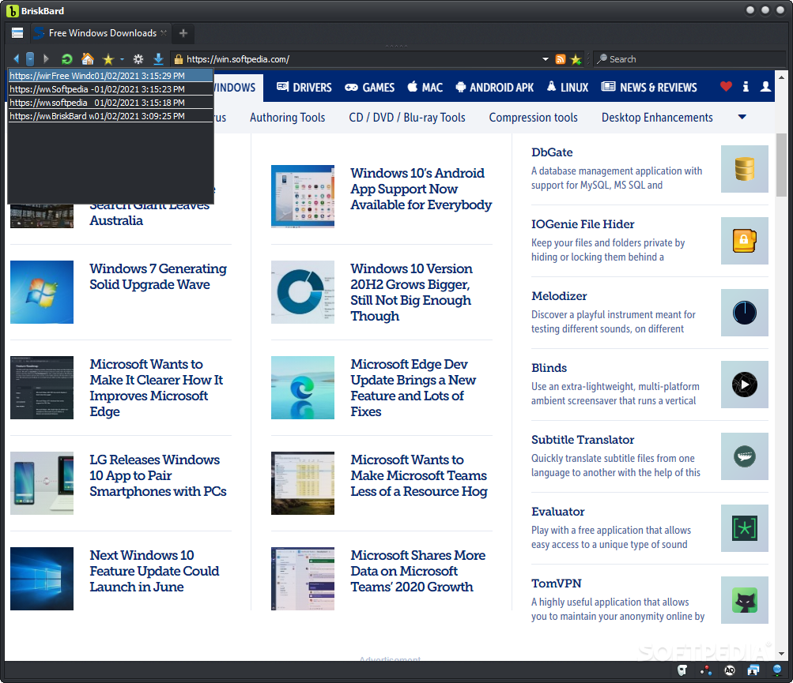
Task: Open LG Releases Windows 10 App article
Action: click(x=158, y=475)
